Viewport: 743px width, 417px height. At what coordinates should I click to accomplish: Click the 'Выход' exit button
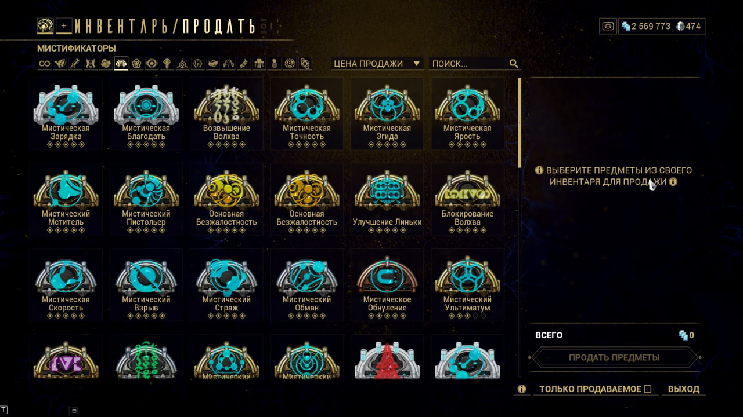pos(684,389)
